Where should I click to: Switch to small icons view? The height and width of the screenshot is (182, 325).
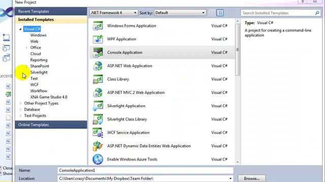click(211, 13)
